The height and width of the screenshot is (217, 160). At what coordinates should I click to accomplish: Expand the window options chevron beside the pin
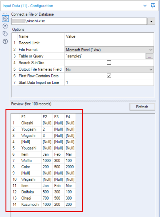click(145, 6)
